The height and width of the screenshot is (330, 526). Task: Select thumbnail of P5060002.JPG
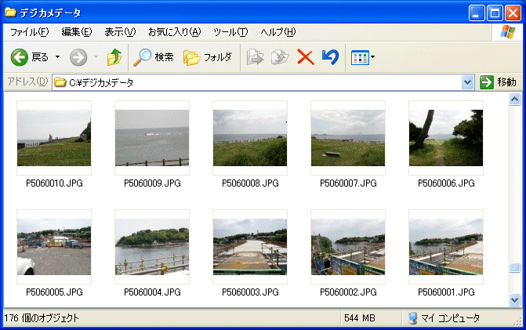tap(348, 247)
